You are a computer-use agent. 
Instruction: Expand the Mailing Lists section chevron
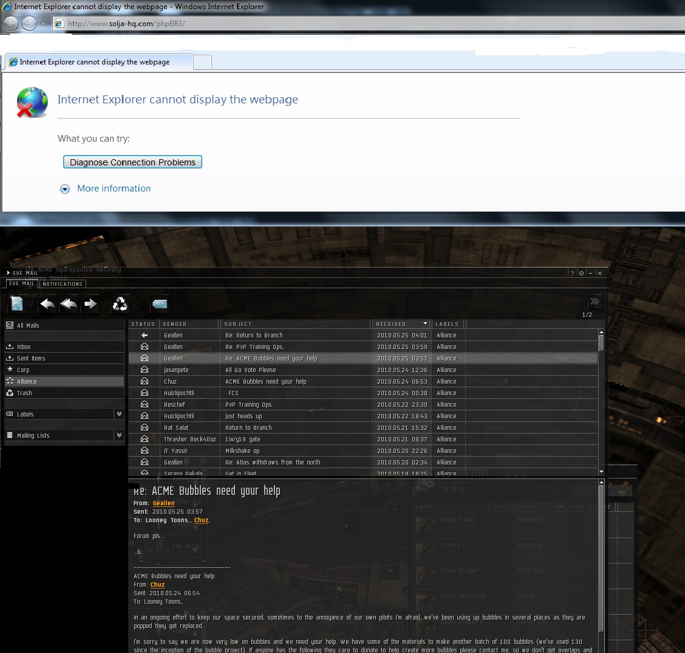click(119, 435)
